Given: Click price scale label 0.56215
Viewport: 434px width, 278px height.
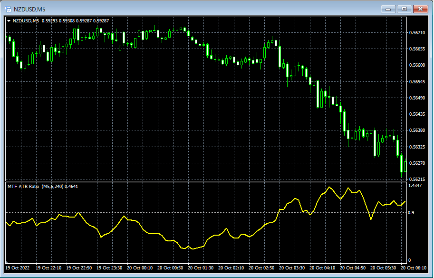Looking at the screenshot, I should point(417,179).
